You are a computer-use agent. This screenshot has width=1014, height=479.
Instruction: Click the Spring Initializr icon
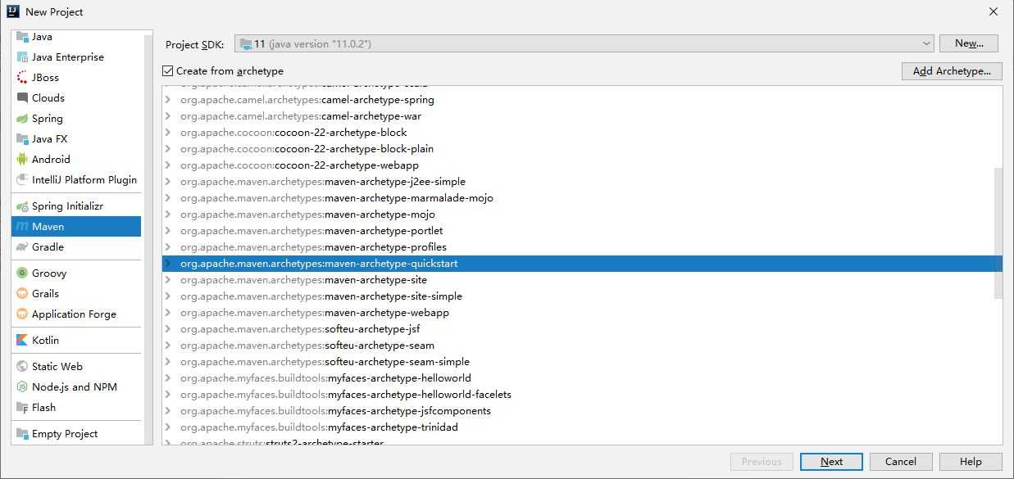pyautogui.click(x=22, y=206)
